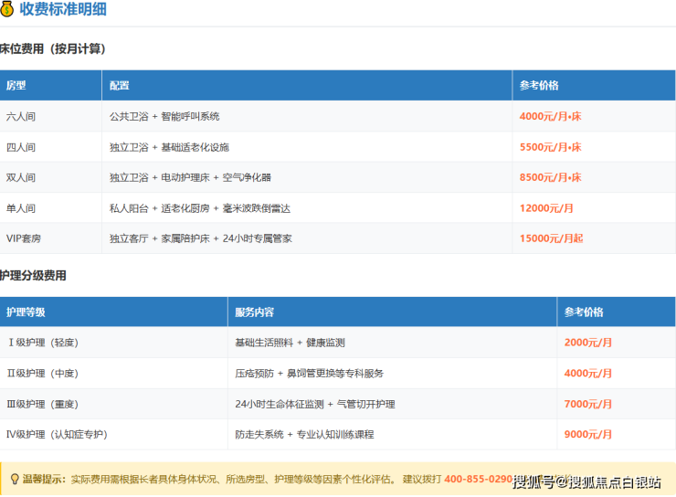This screenshot has width=676, height=497.
Task: Click the lightbulb icon before 温馨提示
Action: [14, 479]
